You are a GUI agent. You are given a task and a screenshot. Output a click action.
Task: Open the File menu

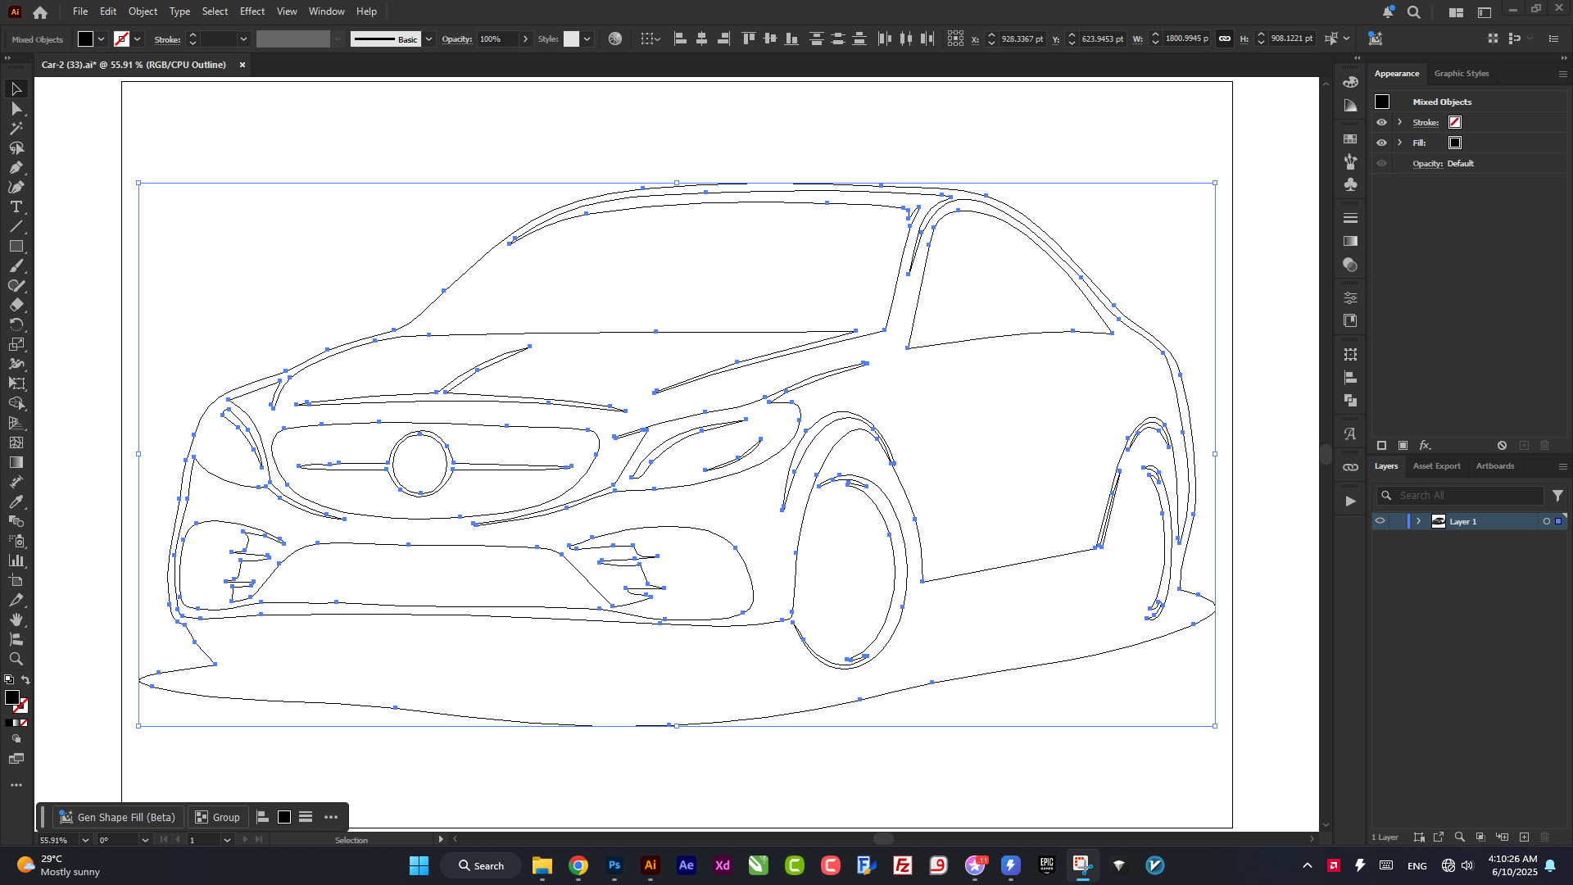(x=80, y=11)
